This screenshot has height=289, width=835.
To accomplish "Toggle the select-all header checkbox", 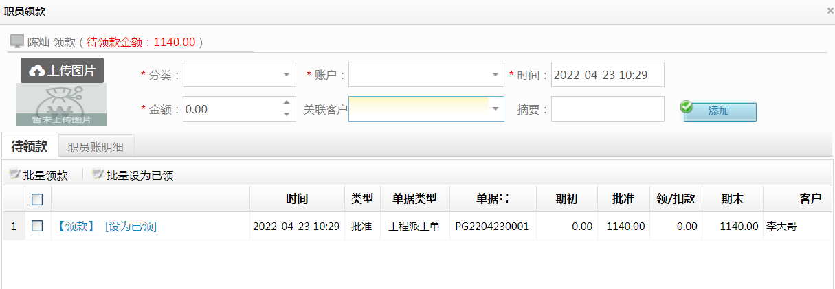I will click(x=37, y=199).
